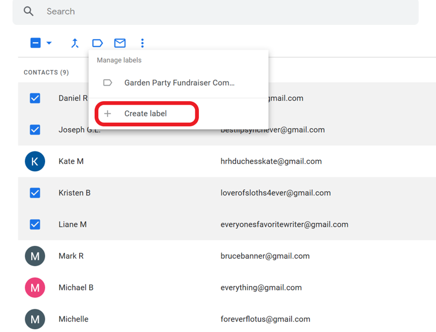436x332 pixels.
Task: Click the merge contacts icon
Action: tap(75, 43)
